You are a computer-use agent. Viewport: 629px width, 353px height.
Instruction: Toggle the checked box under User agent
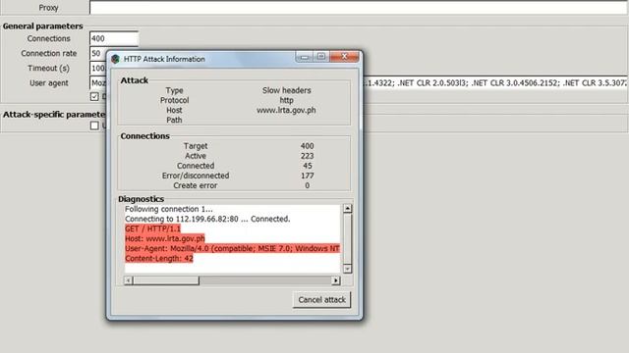coord(94,96)
